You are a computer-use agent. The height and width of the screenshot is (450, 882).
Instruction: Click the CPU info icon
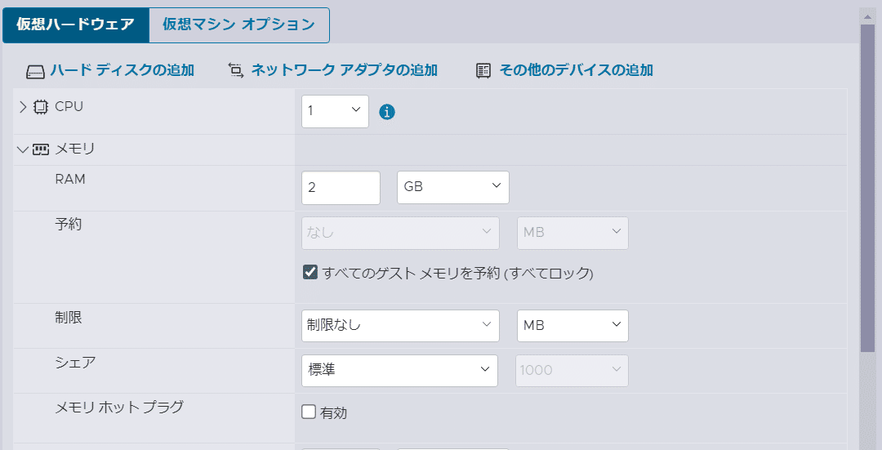(387, 112)
